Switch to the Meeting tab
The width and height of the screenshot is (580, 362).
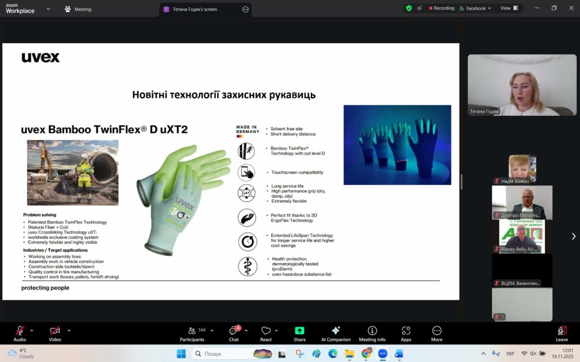tap(78, 9)
